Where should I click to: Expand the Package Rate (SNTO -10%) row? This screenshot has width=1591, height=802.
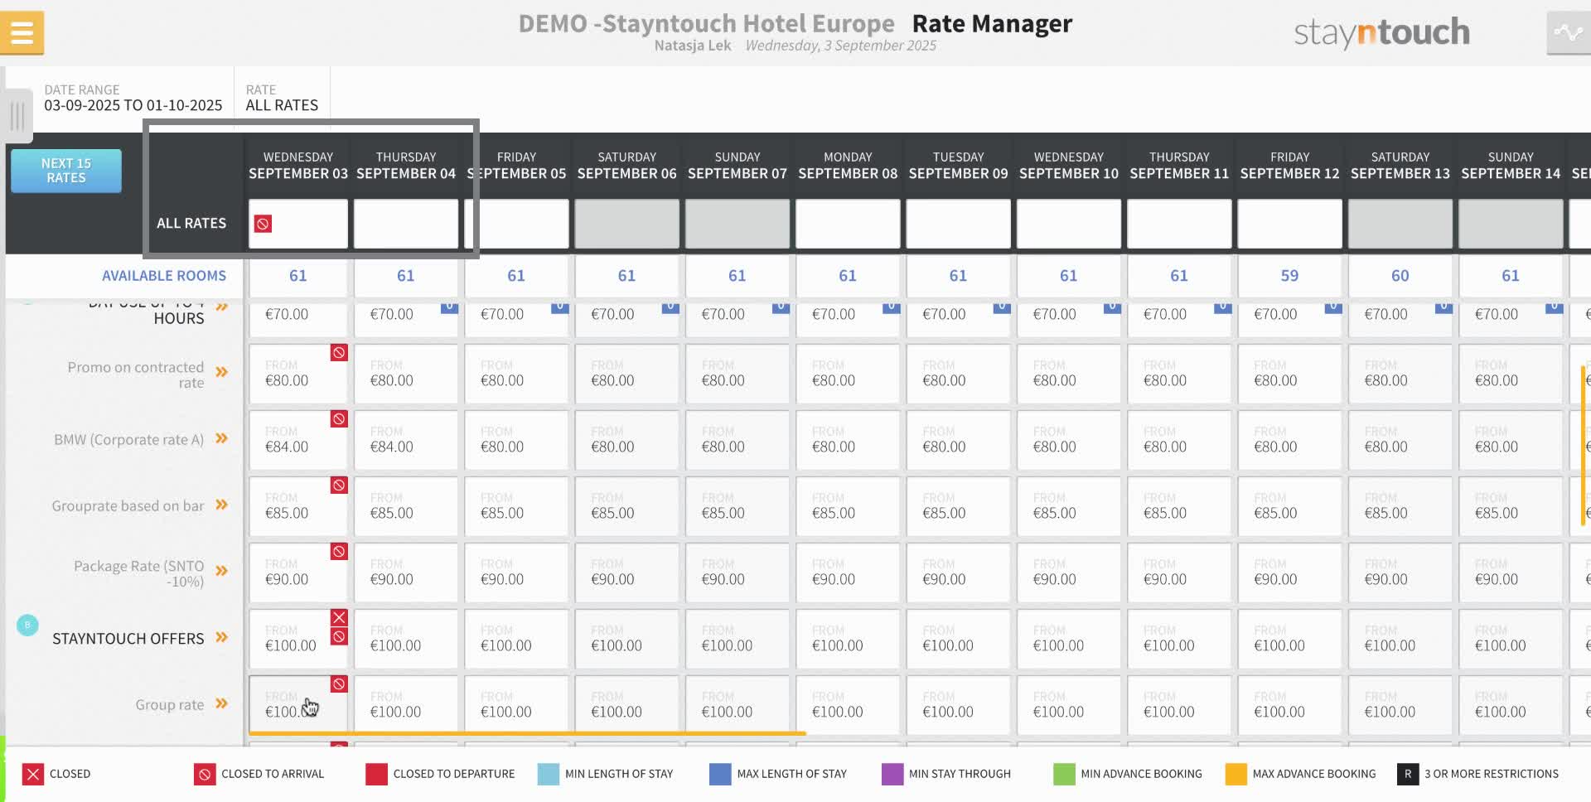pos(222,571)
